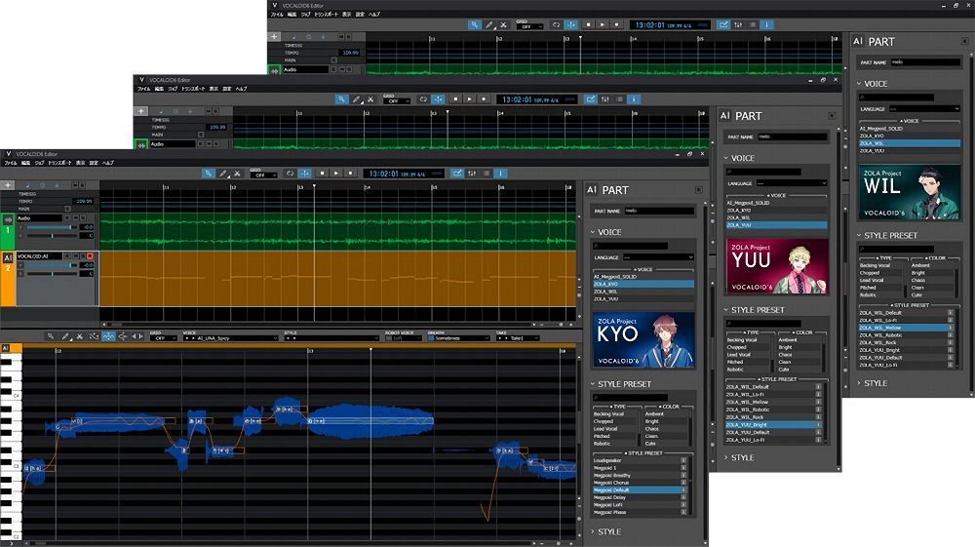The width and height of the screenshot is (975, 547).
Task: Select ZOLA_WIL_Mellow preset in the back window
Action: 905,328
